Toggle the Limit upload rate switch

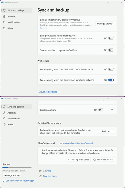click(x=101, y=110)
